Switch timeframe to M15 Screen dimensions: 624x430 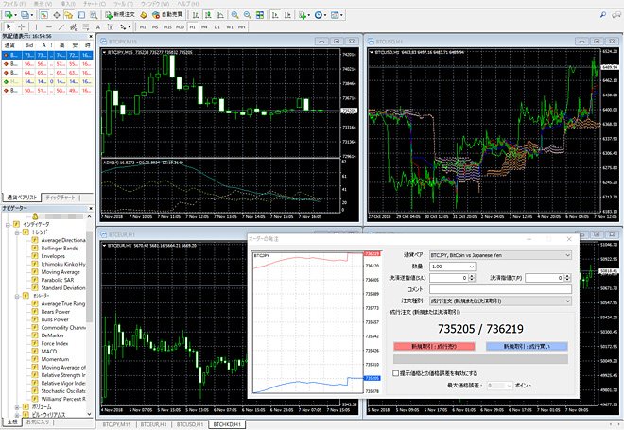pos(167,27)
